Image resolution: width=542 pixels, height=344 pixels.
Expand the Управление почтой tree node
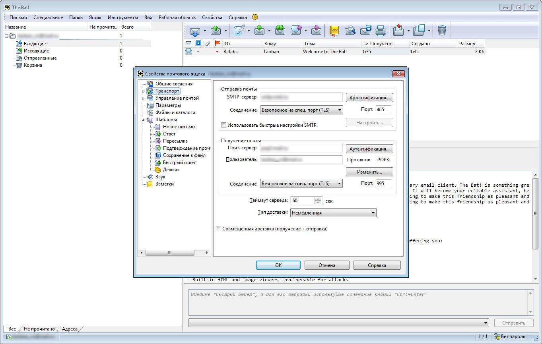[144, 98]
